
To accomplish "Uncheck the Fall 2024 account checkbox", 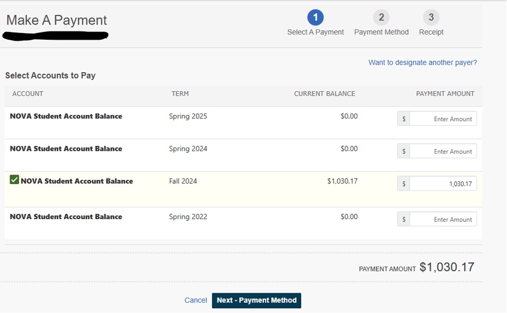I will [x=14, y=180].
